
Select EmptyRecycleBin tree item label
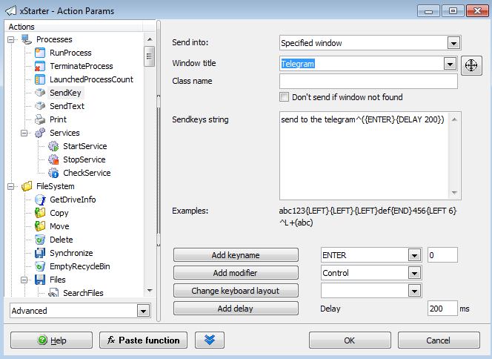point(80,266)
